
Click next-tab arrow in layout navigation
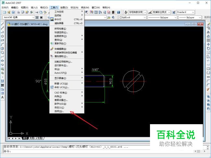[16, 138]
